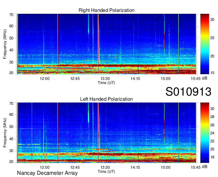Click the 'Right Handed Polarization' plot title
The height and width of the screenshot is (177, 218).
(106, 10)
